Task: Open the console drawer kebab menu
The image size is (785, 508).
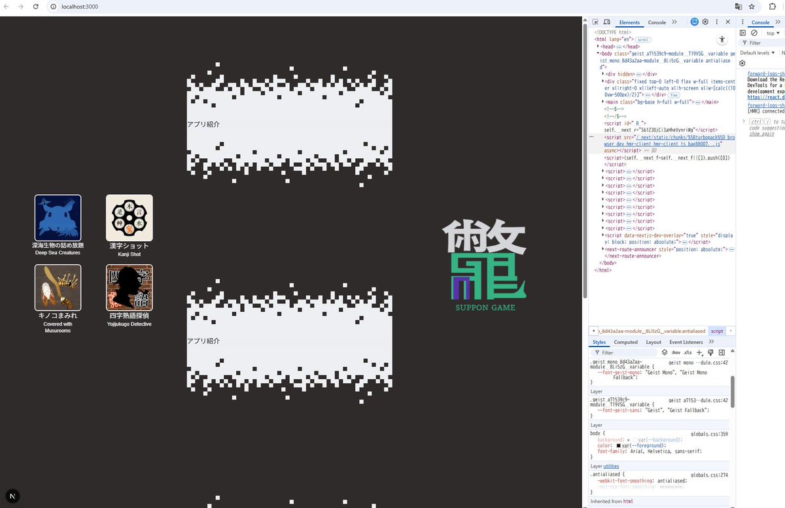Action: [x=742, y=22]
